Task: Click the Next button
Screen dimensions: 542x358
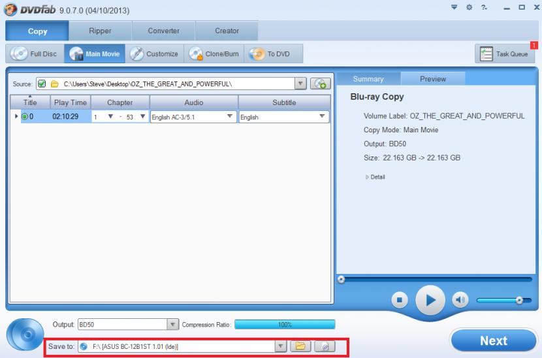Action: coord(494,340)
